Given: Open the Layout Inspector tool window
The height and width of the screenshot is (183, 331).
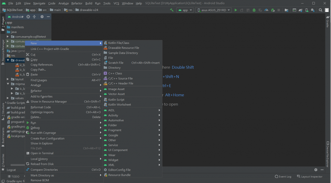Looking at the screenshot, I should [310, 177].
